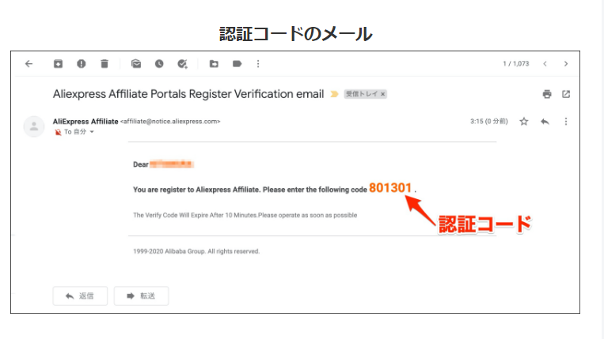Screen dimensions: 604x339
Task: Report email as spam
Action: tap(81, 64)
